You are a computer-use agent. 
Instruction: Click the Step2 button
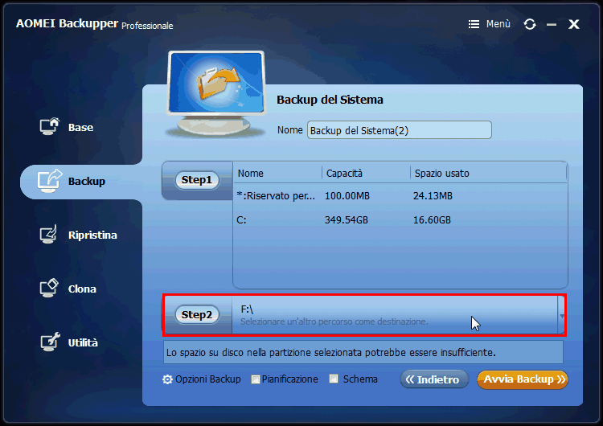pyautogui.click(x=197, y=315)
